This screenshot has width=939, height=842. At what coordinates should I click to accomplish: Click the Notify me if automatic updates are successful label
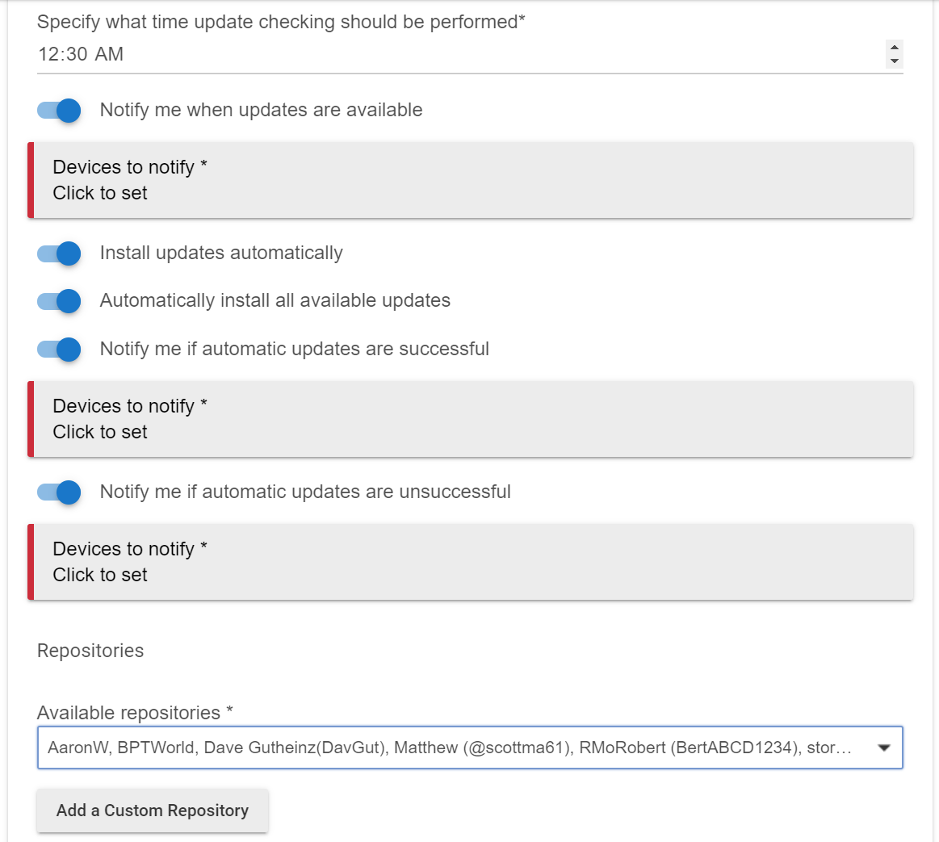pyautogui.click(x=295, y=349)
